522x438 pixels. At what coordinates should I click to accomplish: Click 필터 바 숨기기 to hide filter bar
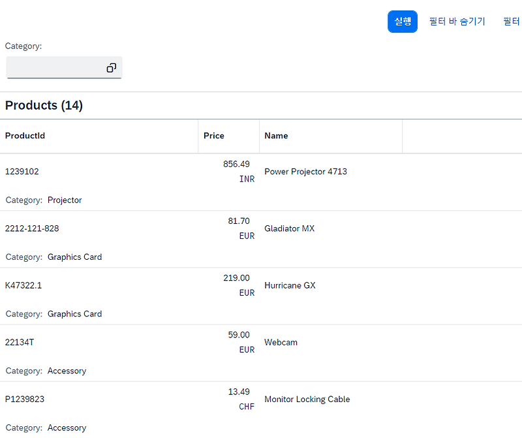tap(457, 22)
